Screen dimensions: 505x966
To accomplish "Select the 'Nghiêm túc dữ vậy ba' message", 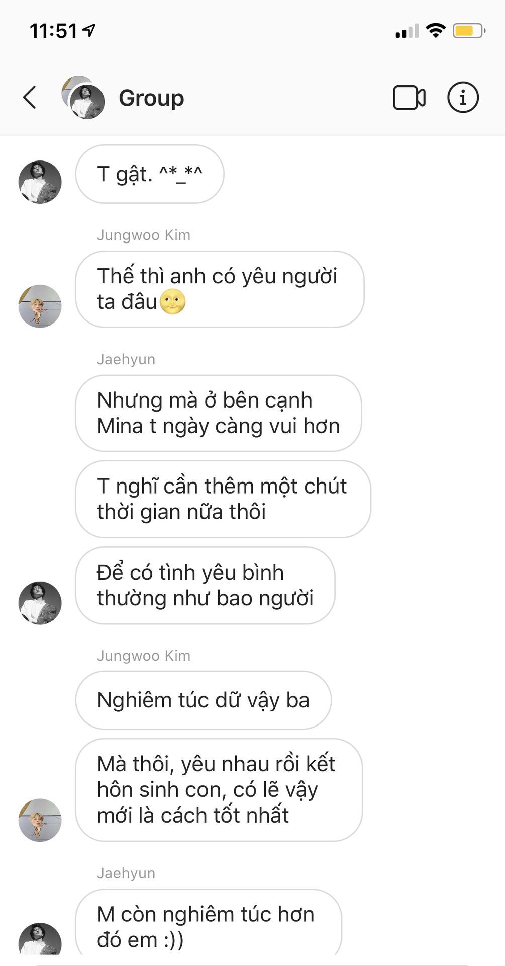I will click(x=204, y=700).
